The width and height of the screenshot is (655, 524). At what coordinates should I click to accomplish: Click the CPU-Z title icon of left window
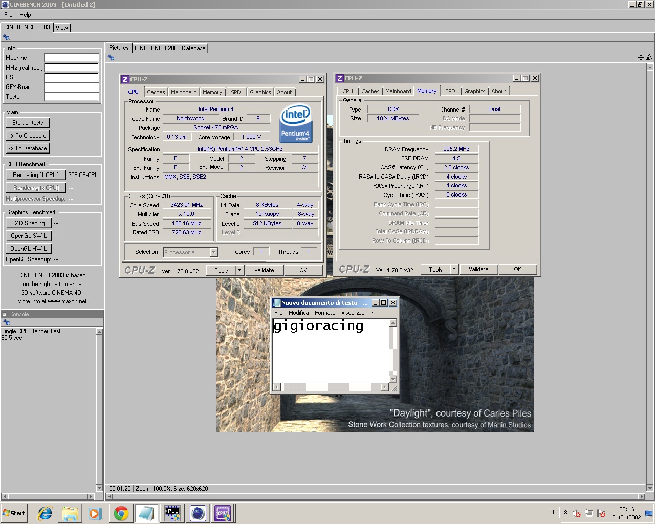click(x=125, y=79)
